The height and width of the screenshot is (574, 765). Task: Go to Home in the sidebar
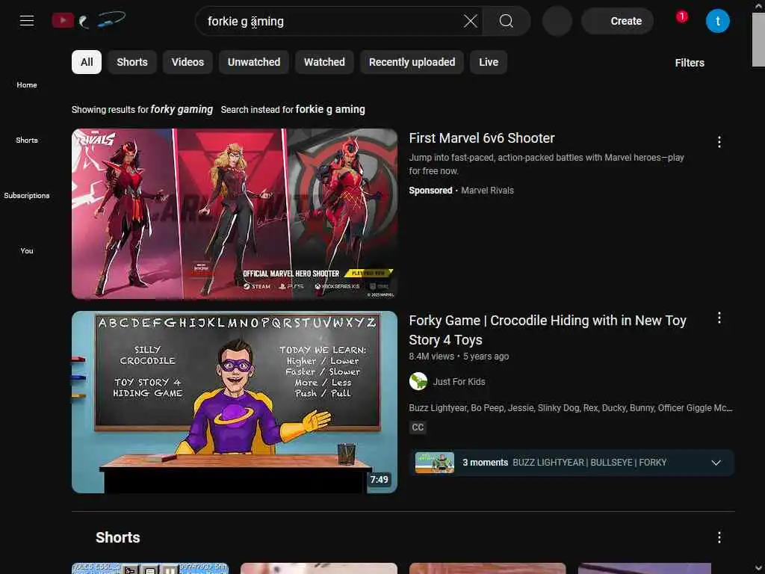click(27, 84)
